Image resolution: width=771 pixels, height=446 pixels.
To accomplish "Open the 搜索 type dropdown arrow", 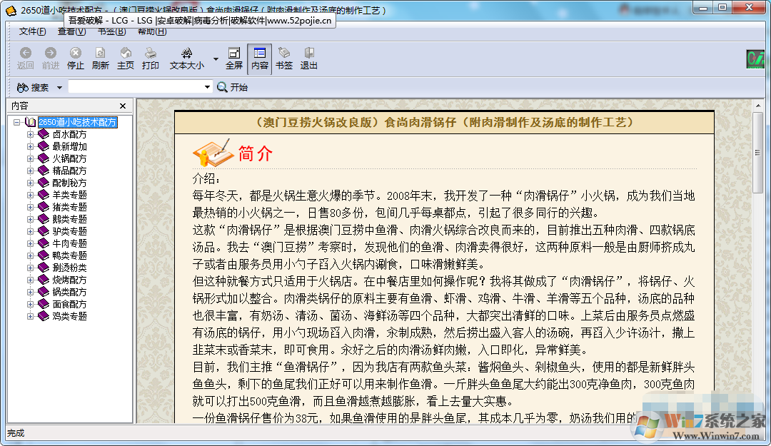I will click(59, 88).
